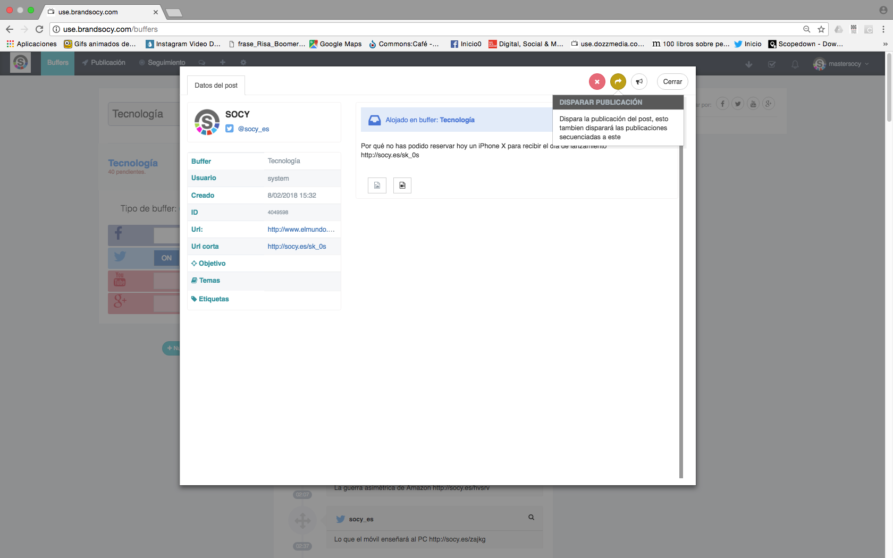893x558 pixels.
Task: Click the dialog's vertical scrollbar
Action: pyautogui.click(x=681, y=311)
